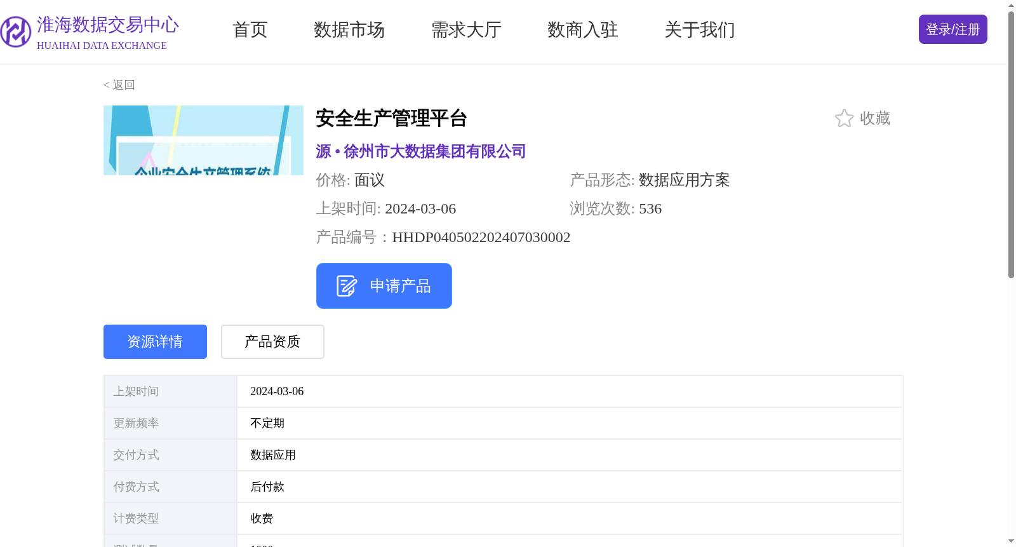This screenshot has width=1016, height=547.
Task: Click the table cell 2024-03-06
Action: tap(277, 391)
